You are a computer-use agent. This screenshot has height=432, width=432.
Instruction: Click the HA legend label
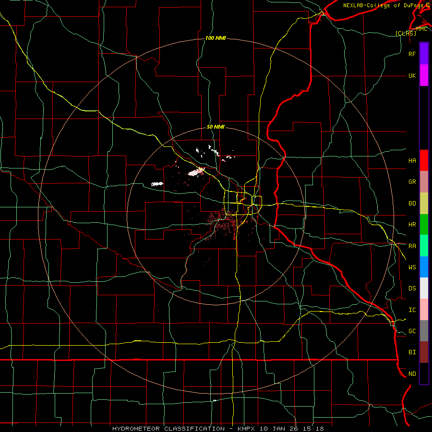point(412,160)
